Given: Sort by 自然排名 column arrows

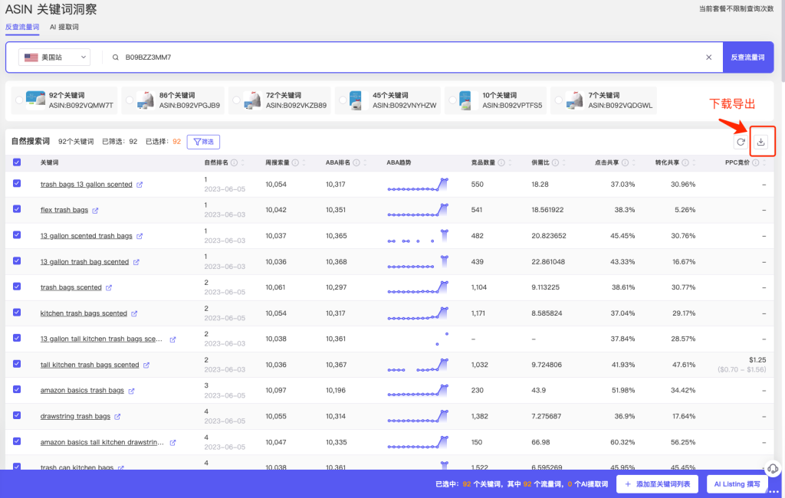Looking at the screenshot, I should pyautogui.click(x=243, y=162).
